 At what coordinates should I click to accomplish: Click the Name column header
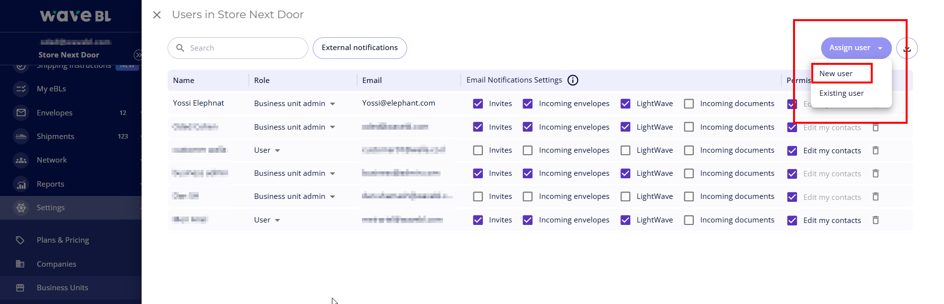(x=183, y=81)
